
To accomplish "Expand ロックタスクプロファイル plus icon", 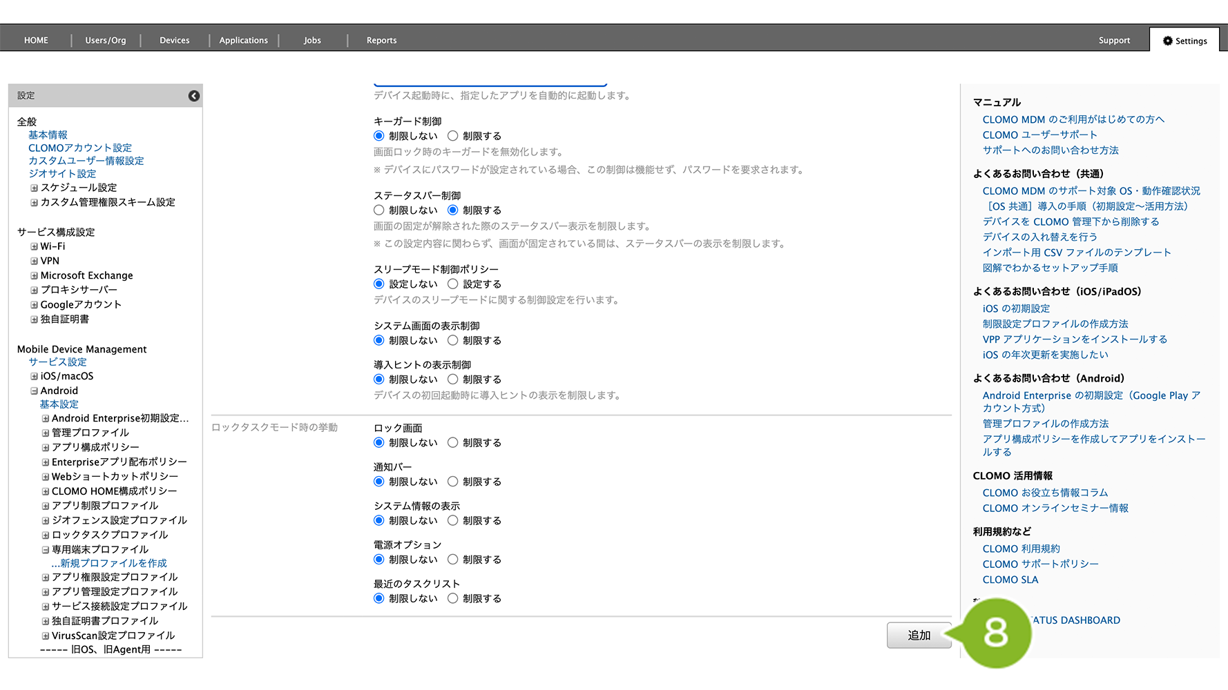I will (x=46, y=535).
